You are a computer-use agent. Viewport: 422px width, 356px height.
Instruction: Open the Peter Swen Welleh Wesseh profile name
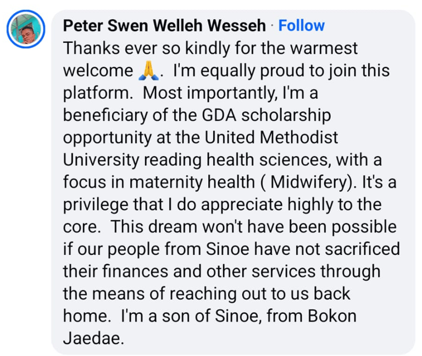coord(165,25)
